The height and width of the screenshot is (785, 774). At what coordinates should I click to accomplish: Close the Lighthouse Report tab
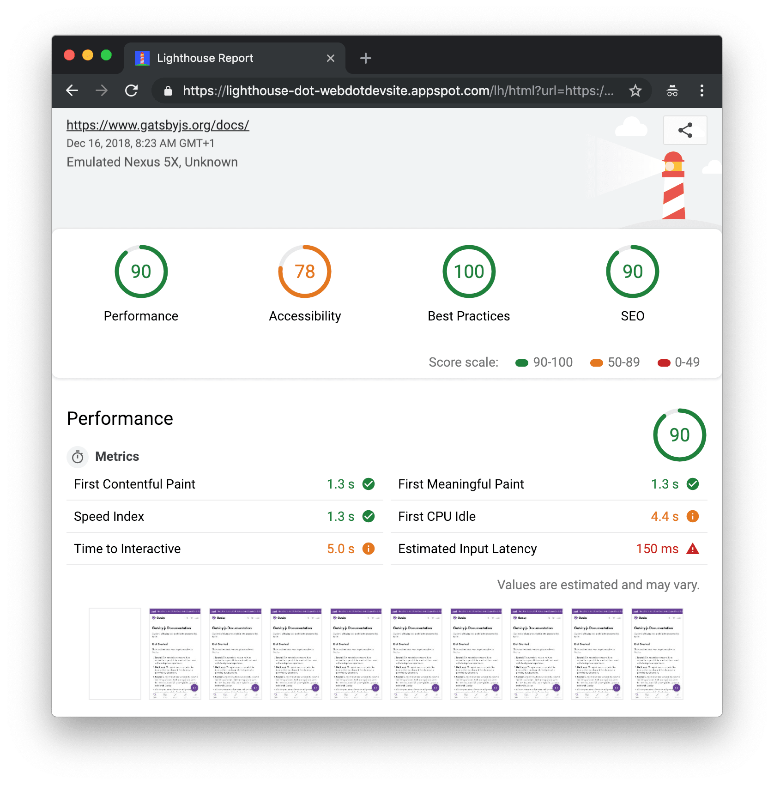pyautogui.click(x=331, y=58)
